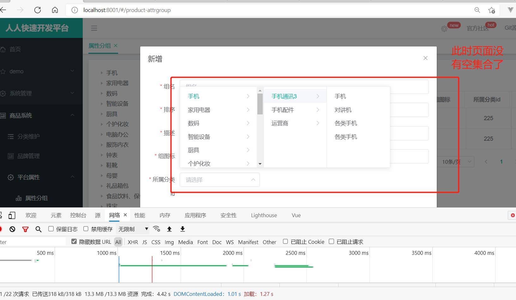Image resolution: width=516 pixels, height=300 pixels.
Task: Toggle sidebar with hamburger menu icon
Action: [x=94, y=28]
